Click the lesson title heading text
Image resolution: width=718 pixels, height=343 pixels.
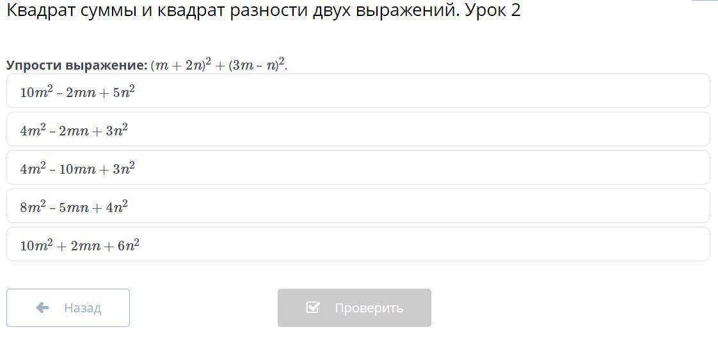coord(263,11)
